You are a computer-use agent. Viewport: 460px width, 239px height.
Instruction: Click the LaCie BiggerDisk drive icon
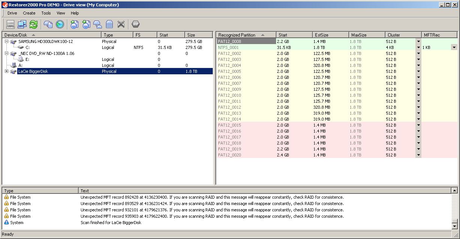(x=13, y=71)
